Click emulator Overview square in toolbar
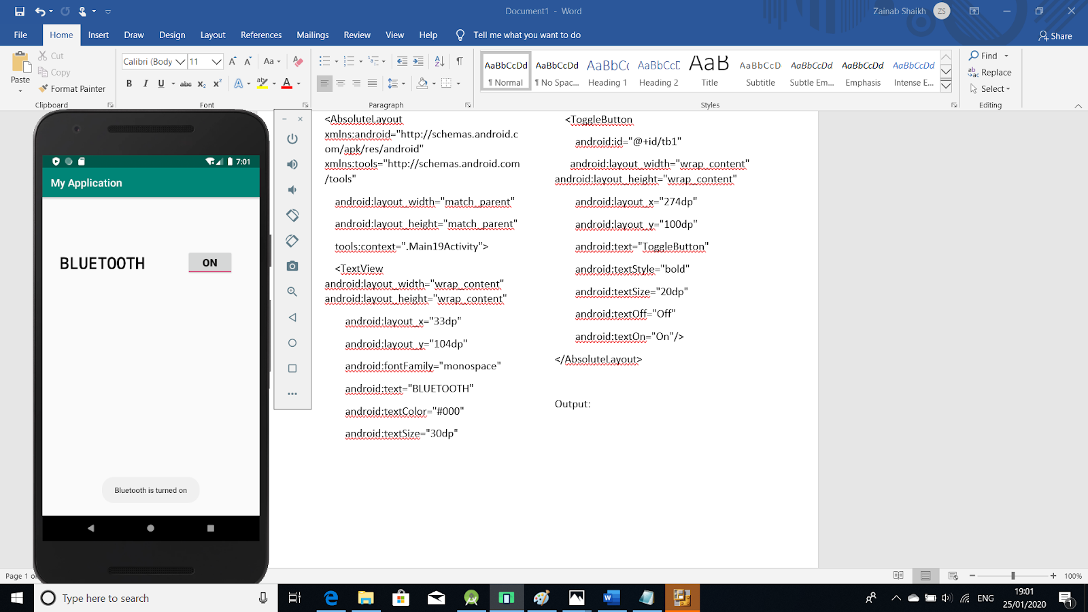 pyautogui.click(x=292, y=369)
